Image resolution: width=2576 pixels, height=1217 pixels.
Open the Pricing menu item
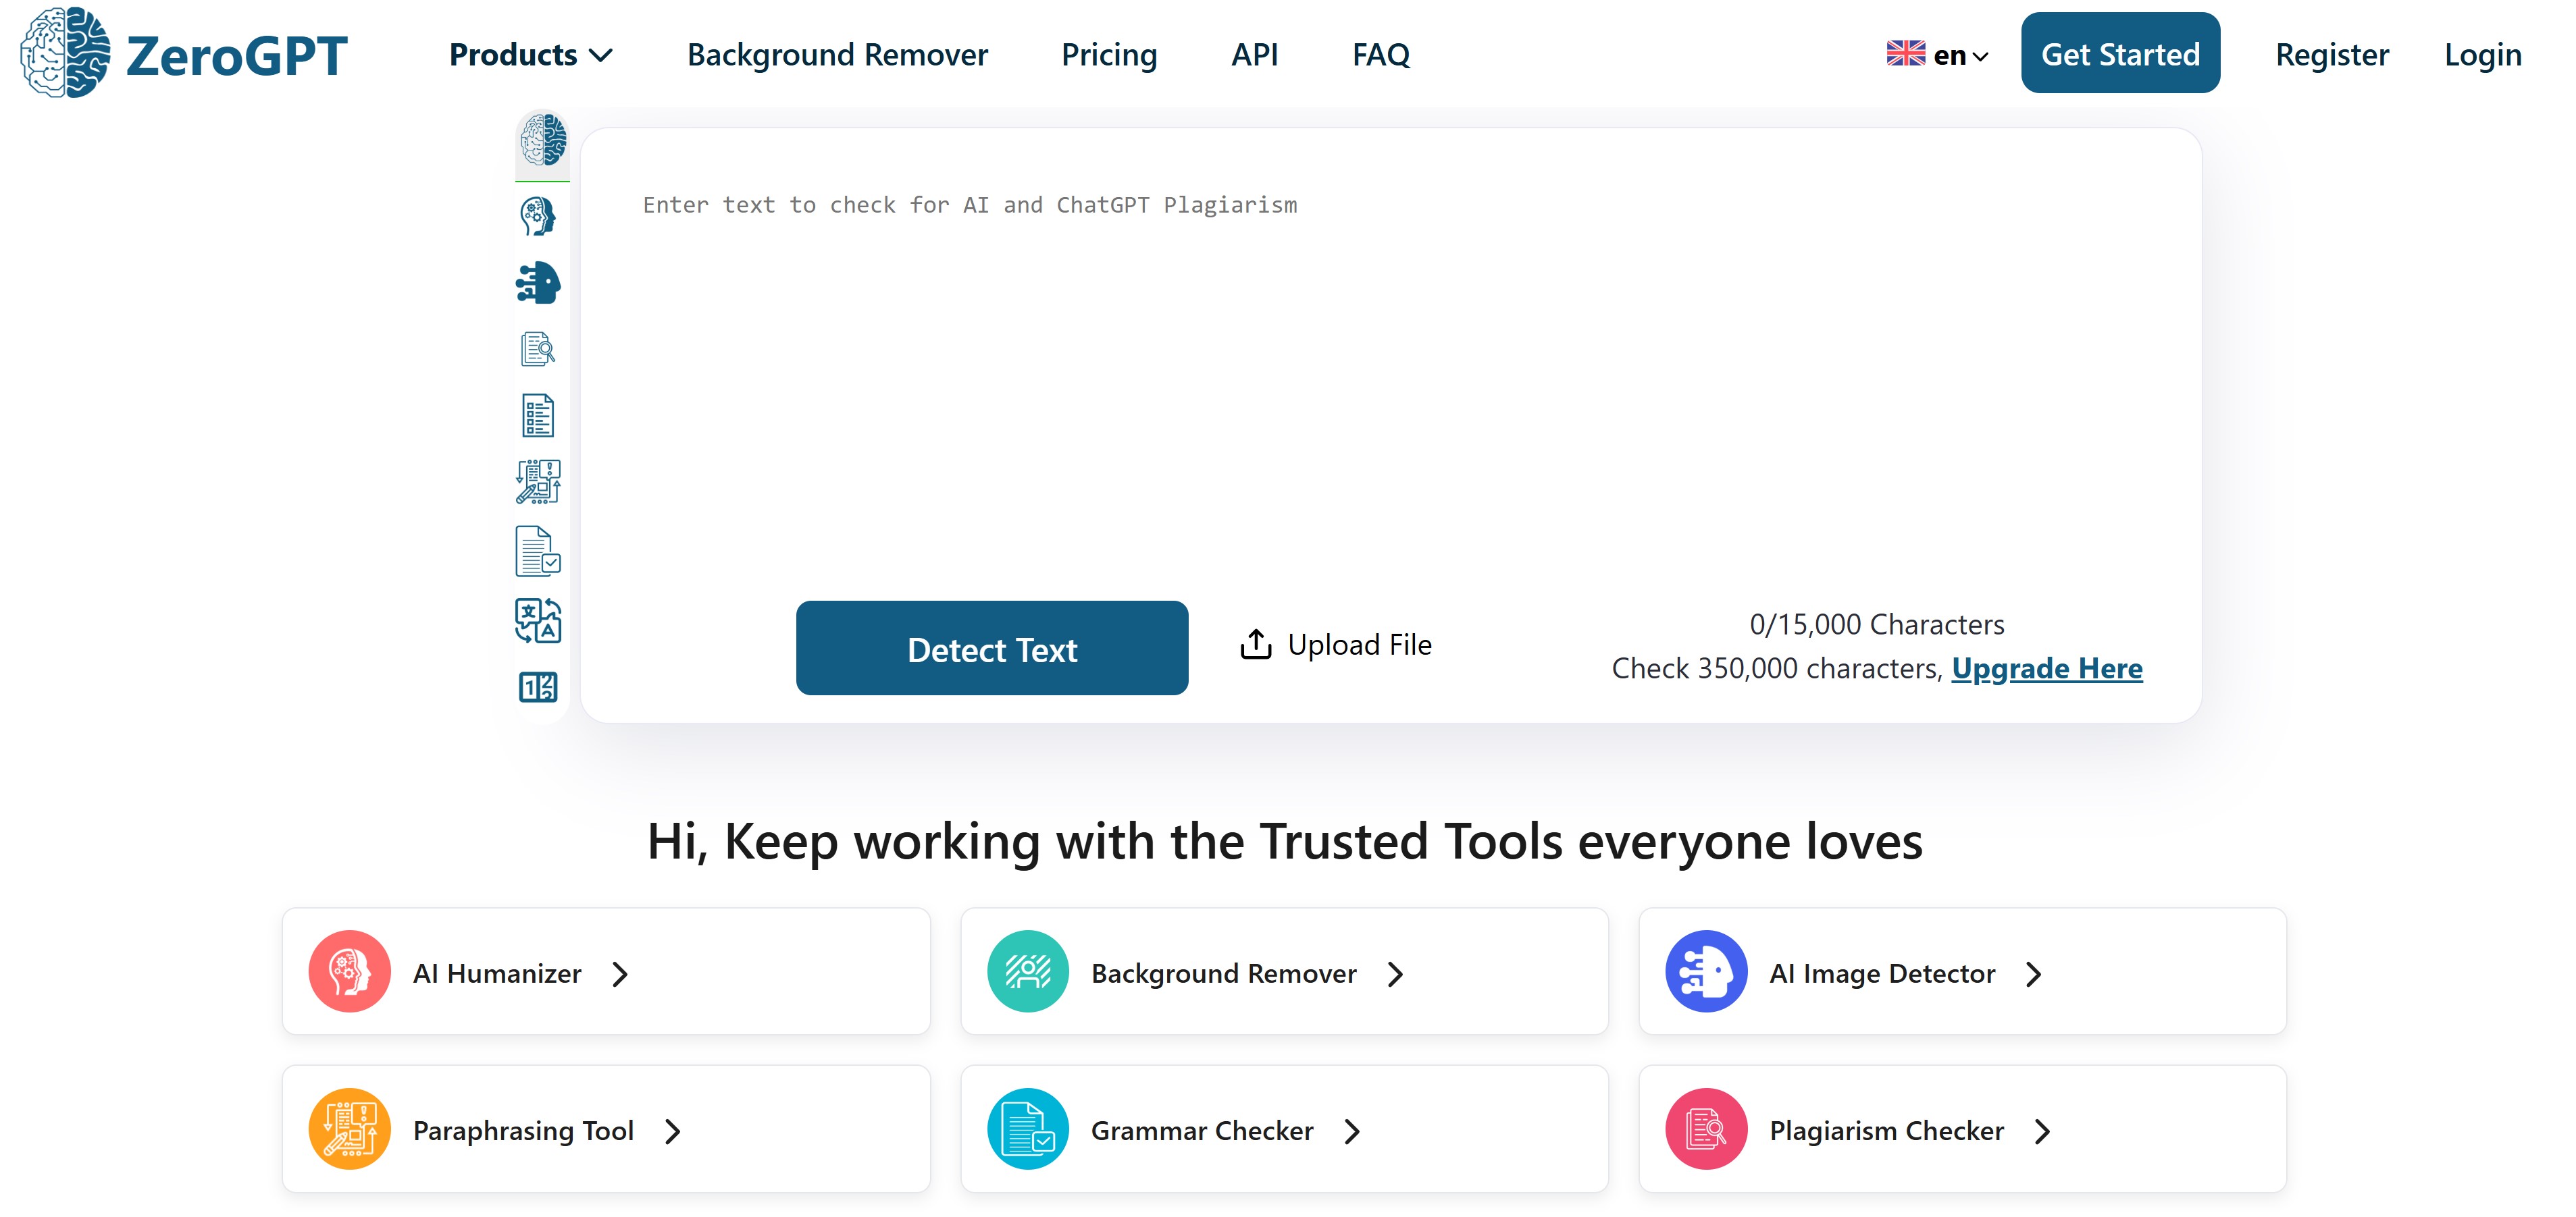coord(1109,55)
